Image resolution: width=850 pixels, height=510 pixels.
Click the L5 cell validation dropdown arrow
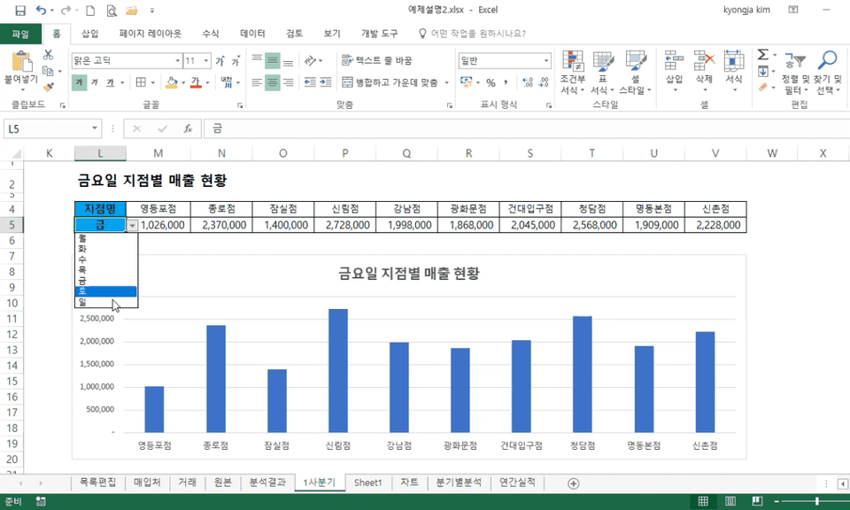pyautogui.click(x=132, y=226)
